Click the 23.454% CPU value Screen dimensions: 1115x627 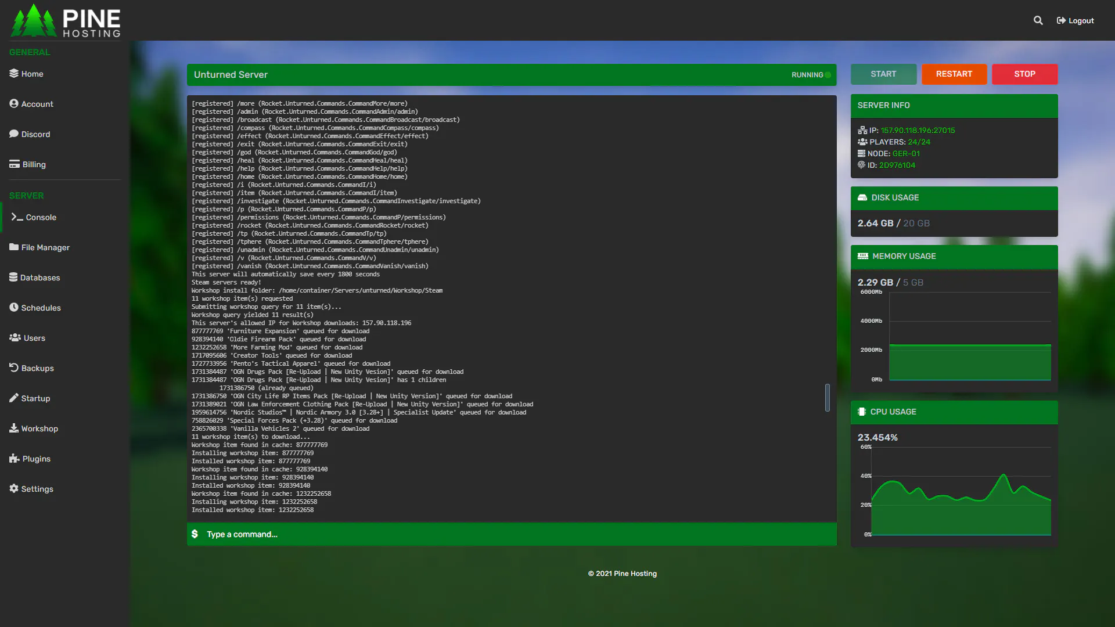pyautogui.click(x=877, y=437)
